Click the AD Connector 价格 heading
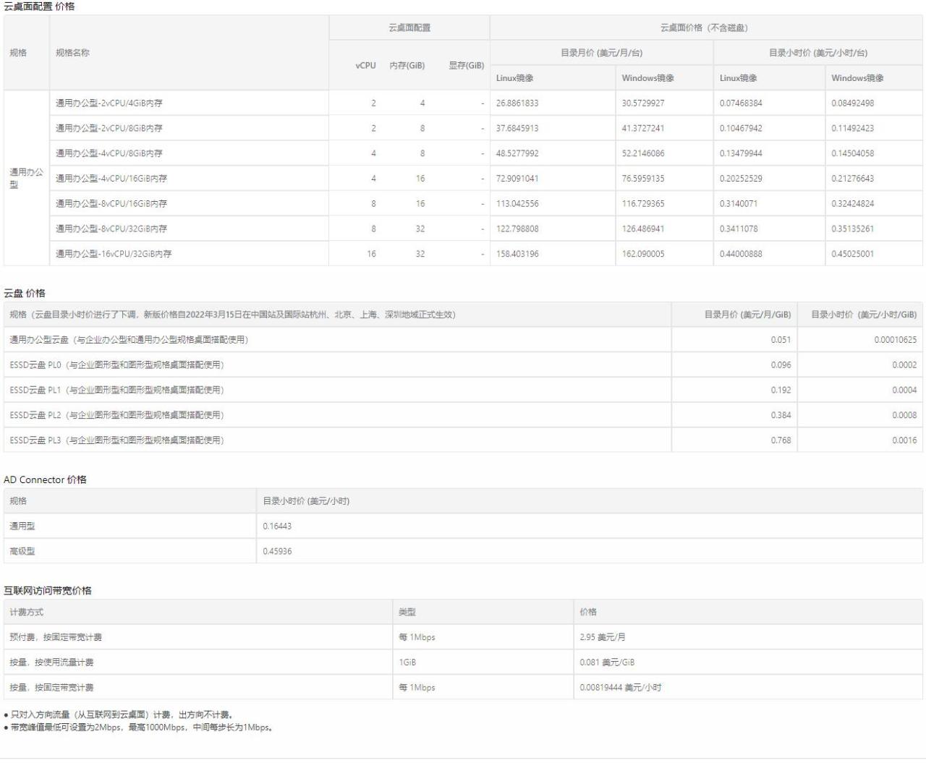 click(45, 480)
